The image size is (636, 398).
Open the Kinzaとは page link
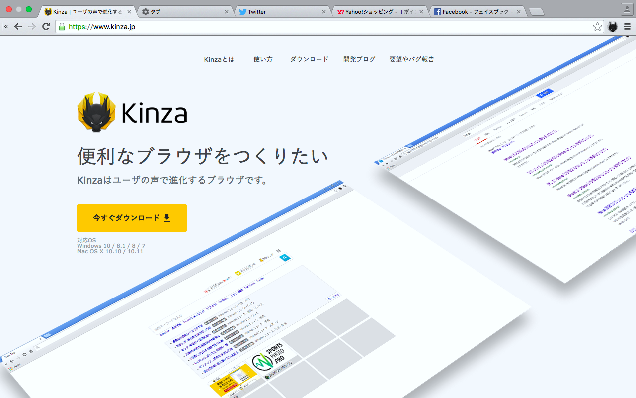(x=219, y=59)
